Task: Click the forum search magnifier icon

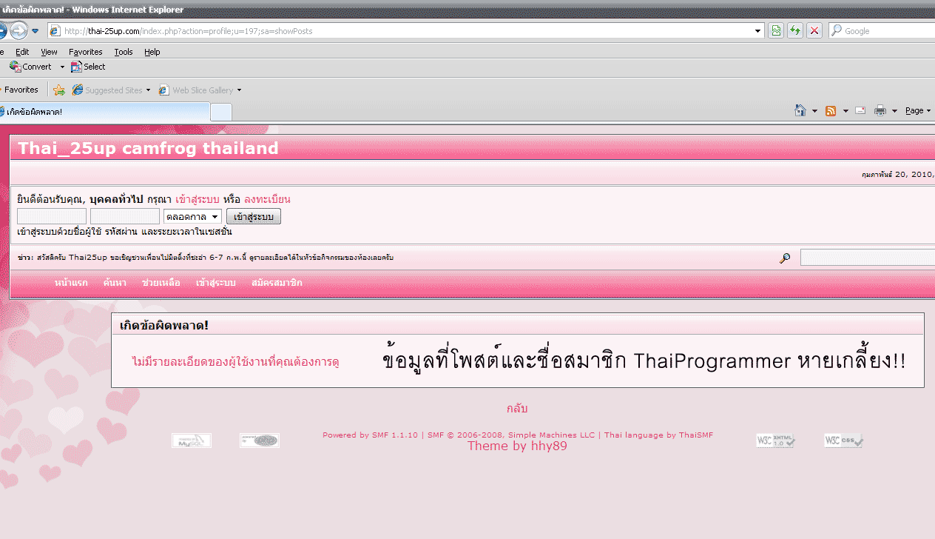Action: pos(785,258)
